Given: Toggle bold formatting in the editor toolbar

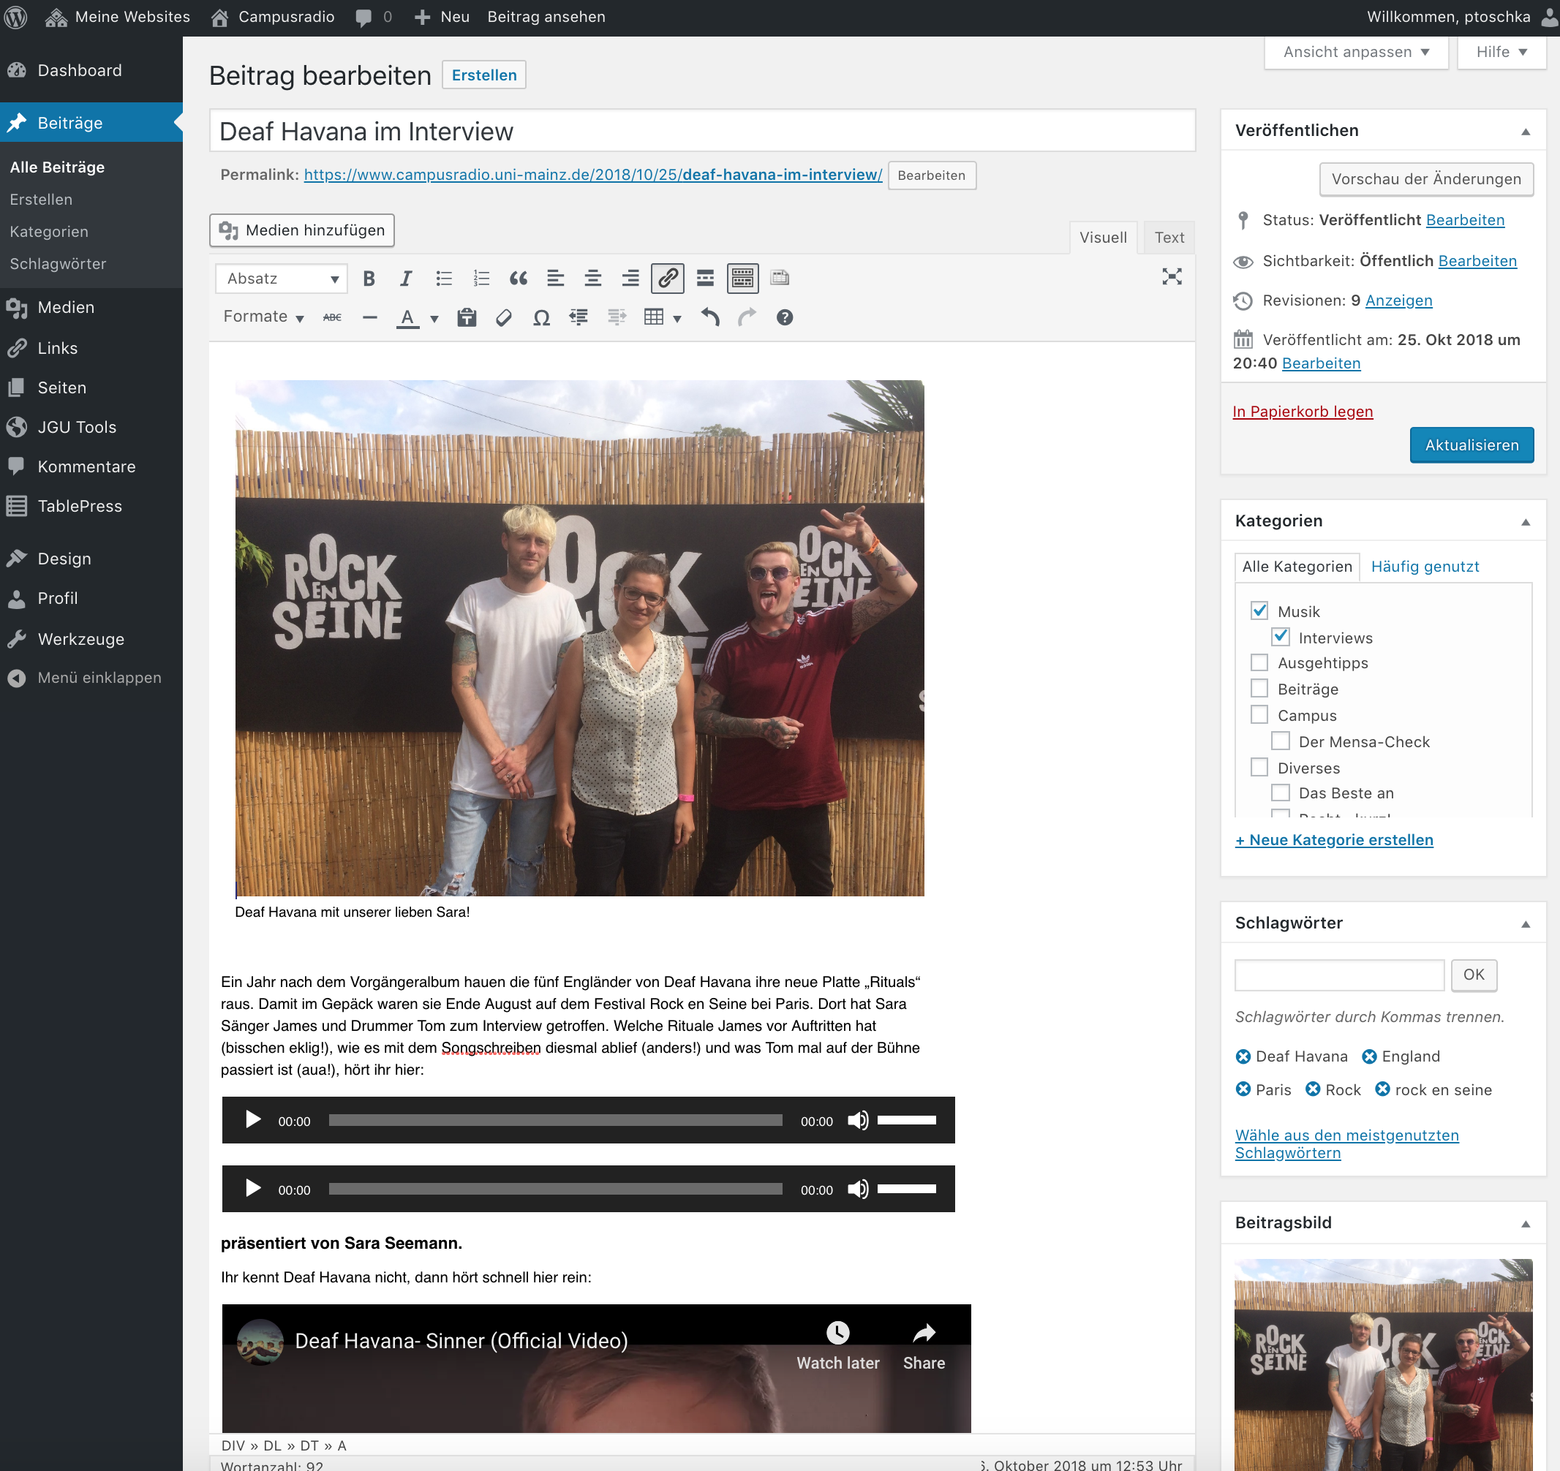Looking at the screenshot, I should tap(369, 279).
